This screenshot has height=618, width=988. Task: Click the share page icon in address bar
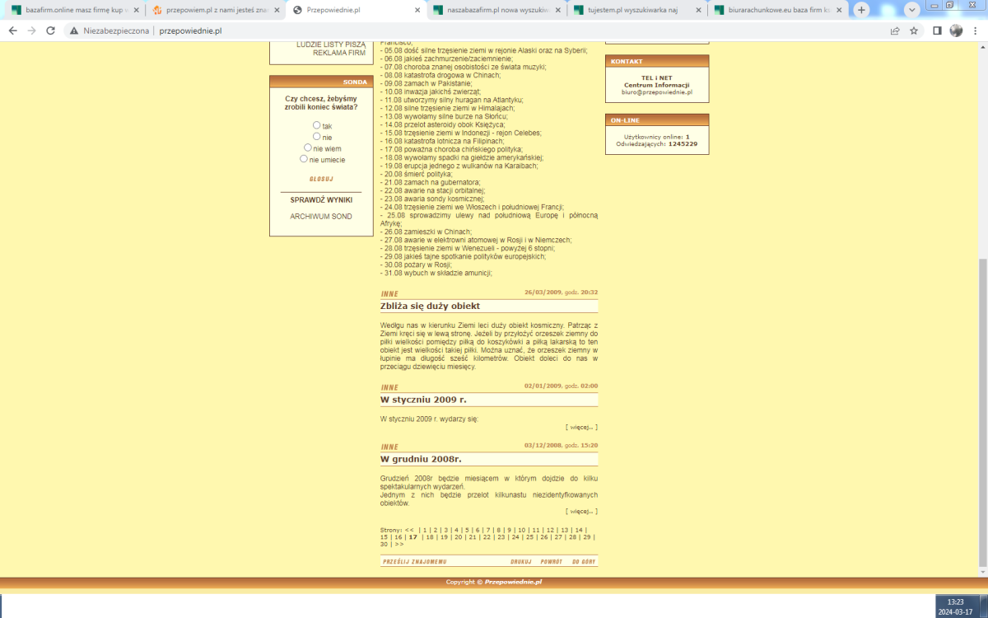coord(895,30)
